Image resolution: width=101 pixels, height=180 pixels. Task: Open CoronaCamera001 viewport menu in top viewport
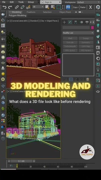pyautogui.click(x=20, y=21)
